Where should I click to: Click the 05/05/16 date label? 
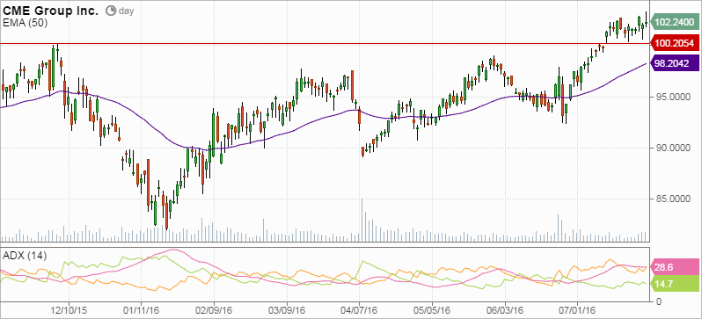[432, 310]
